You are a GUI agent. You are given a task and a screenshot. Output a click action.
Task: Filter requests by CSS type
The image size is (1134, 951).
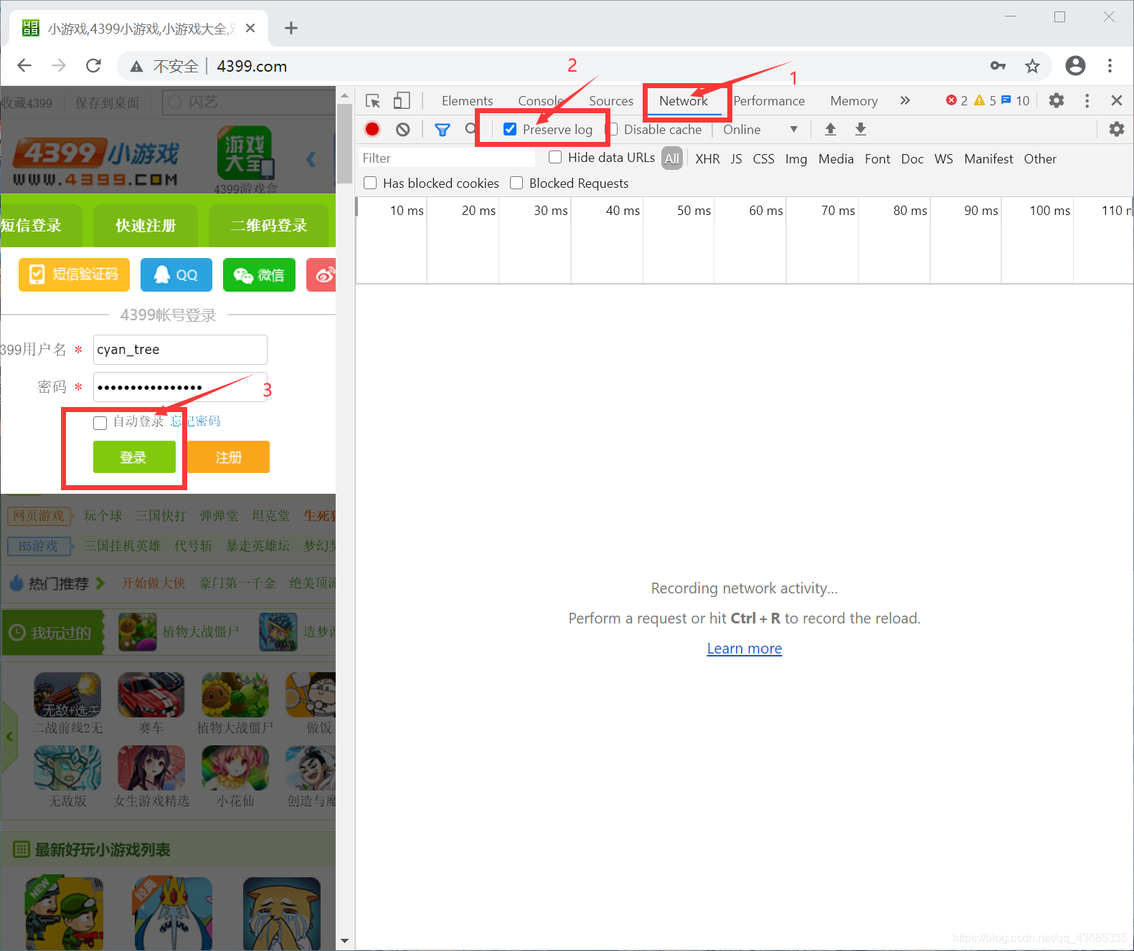tap(763, 159)
